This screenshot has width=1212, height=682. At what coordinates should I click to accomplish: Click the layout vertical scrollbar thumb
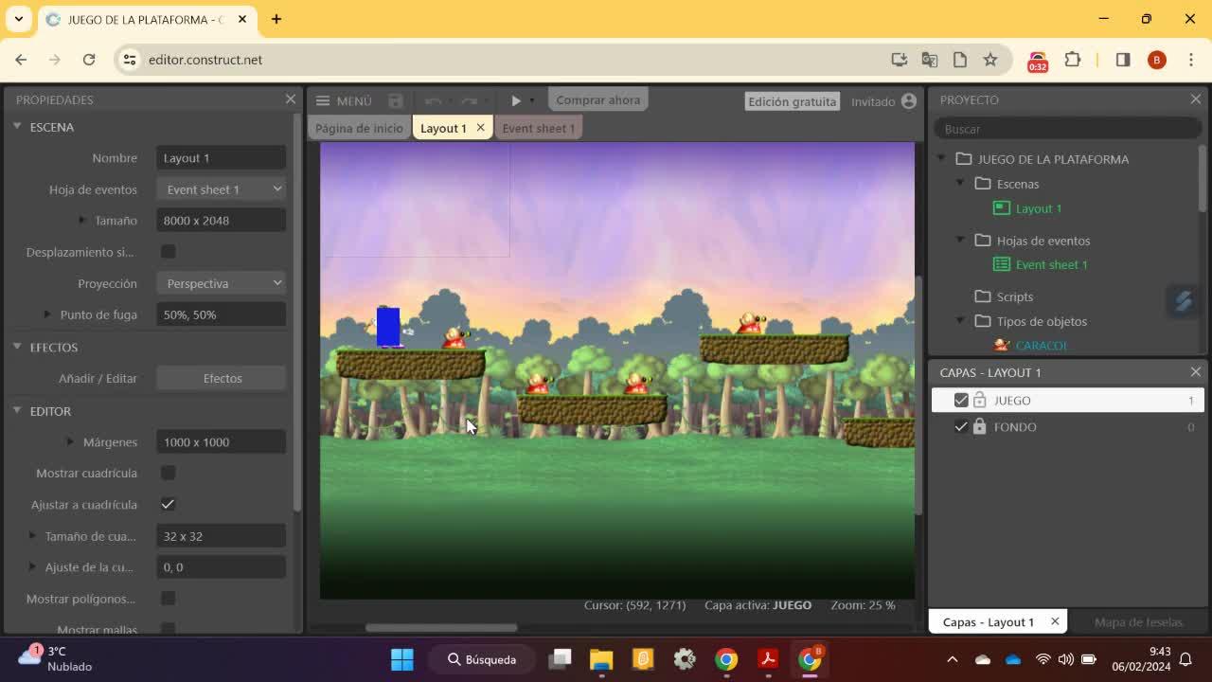coord(918,393)
